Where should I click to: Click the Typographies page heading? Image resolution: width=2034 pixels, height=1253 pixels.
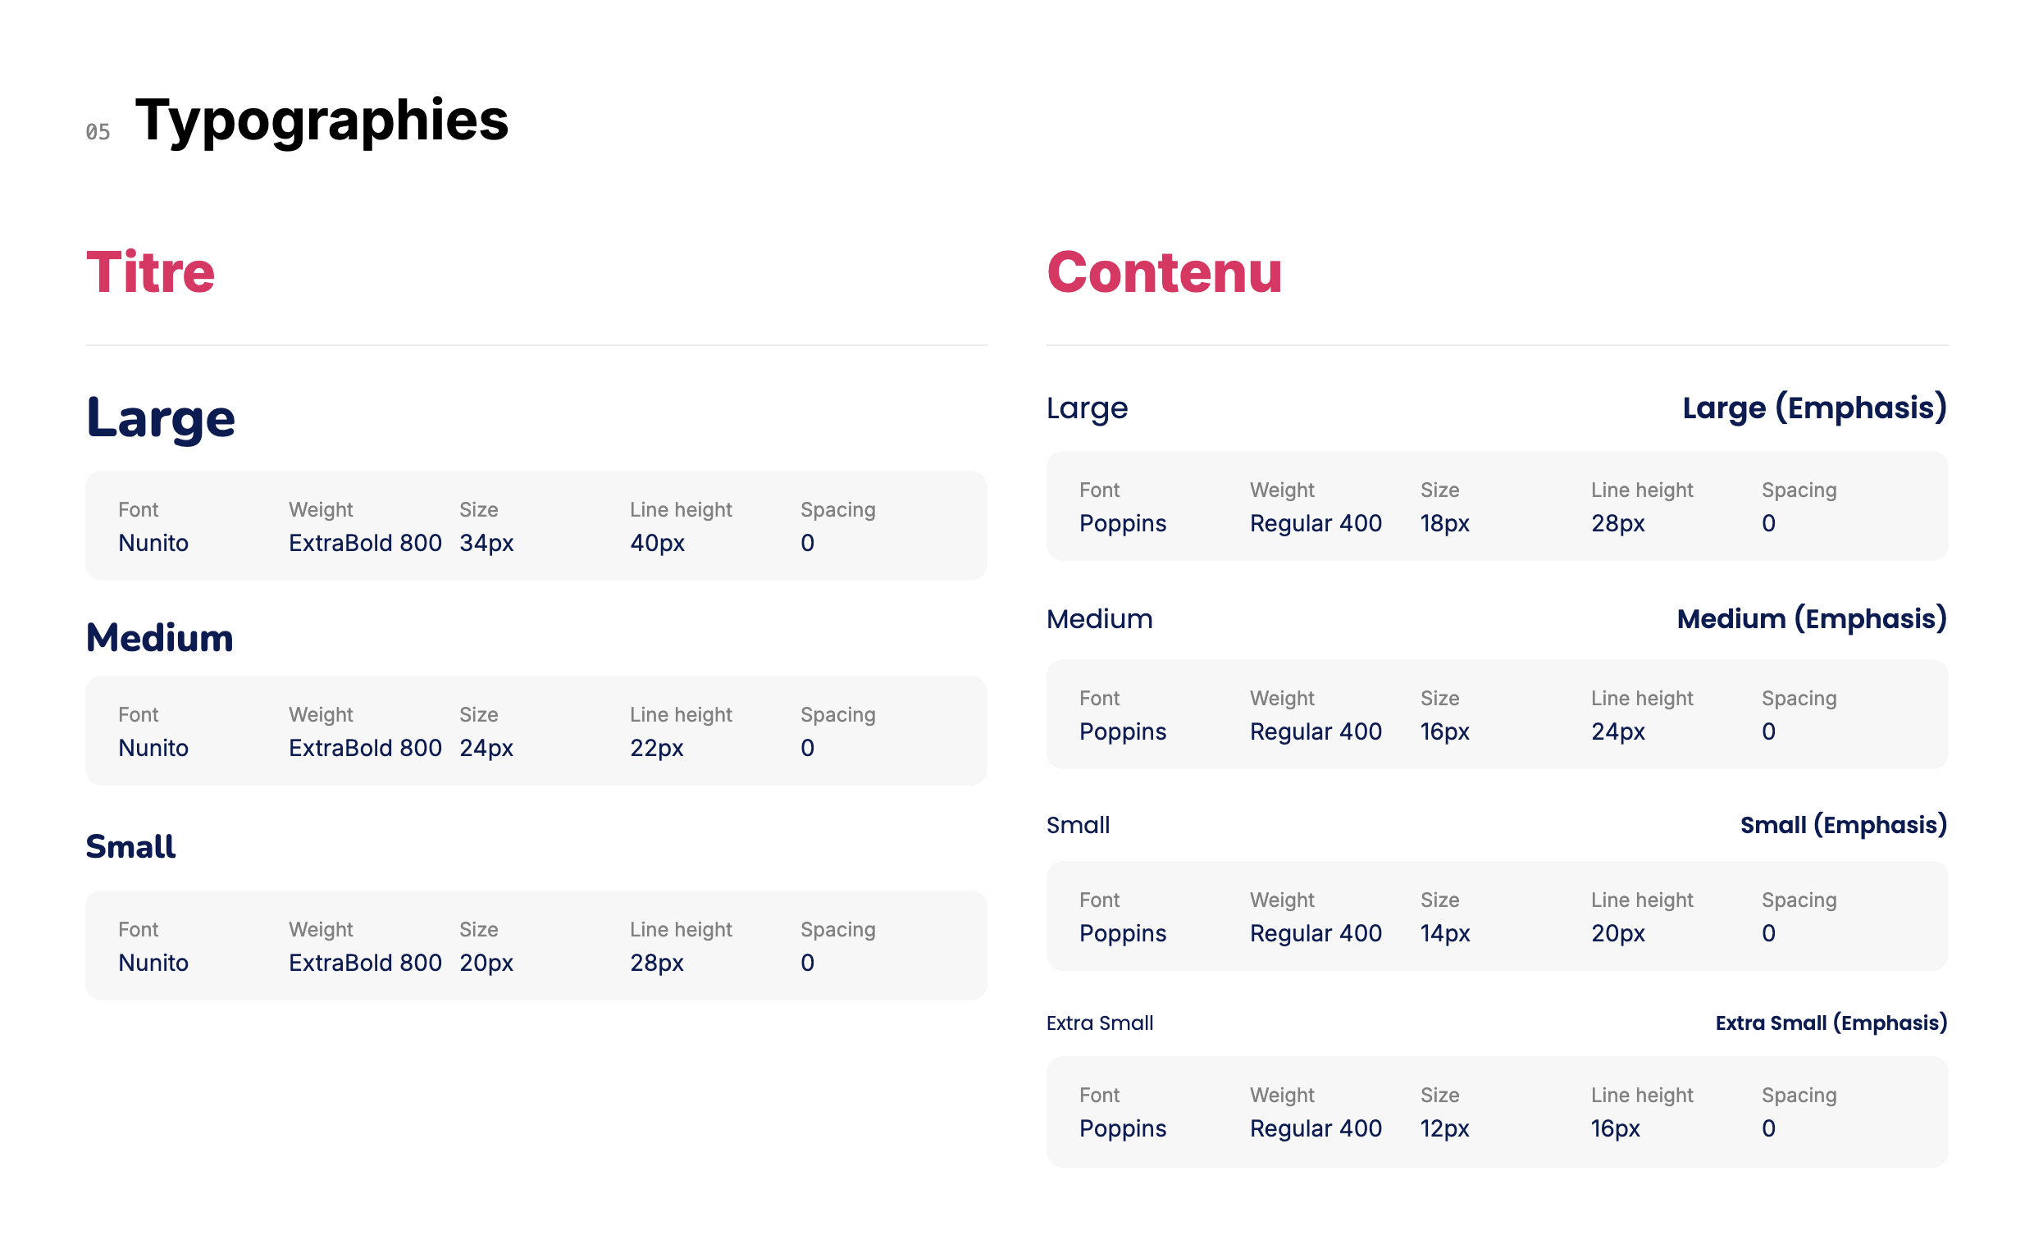[322, 121]
